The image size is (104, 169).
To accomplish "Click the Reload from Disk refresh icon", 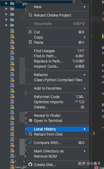I will [30, 134].
